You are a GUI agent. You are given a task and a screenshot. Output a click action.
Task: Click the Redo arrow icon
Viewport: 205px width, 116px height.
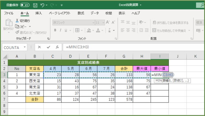click(52, 5)
